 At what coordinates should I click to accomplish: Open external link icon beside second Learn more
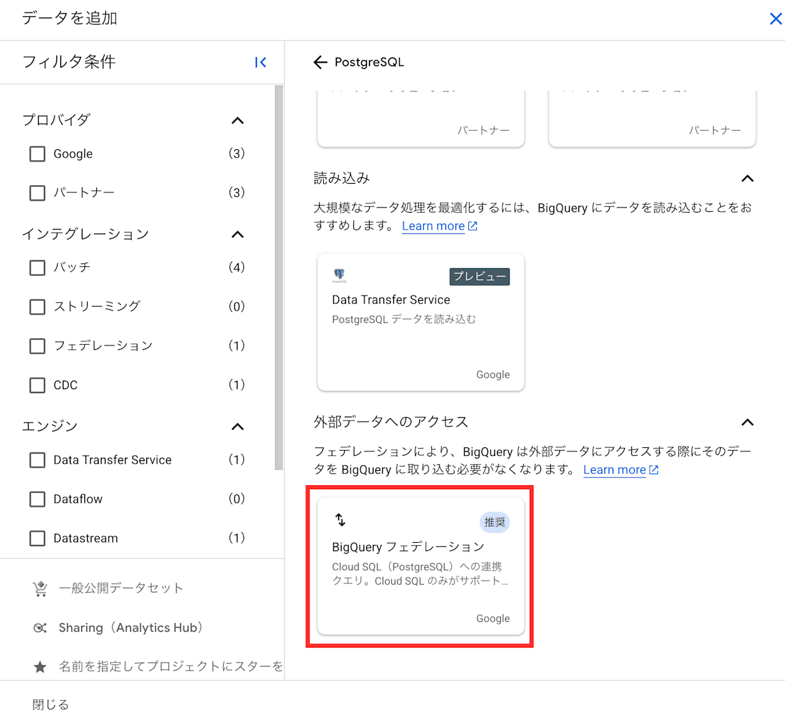[x=654, y=470]
